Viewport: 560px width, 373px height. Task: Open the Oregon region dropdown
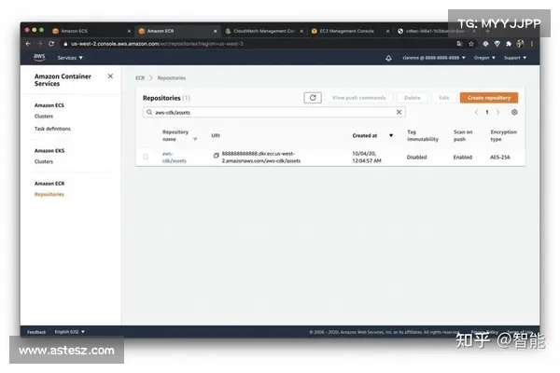click(x=484, y=58)
